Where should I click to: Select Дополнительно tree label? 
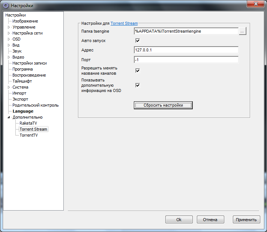[27, 117]
